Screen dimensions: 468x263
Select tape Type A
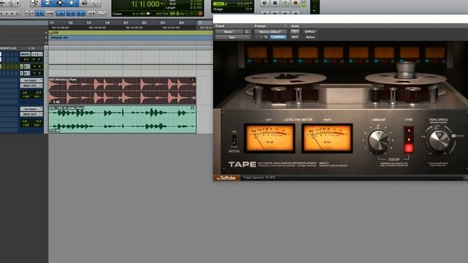(409, 130)
